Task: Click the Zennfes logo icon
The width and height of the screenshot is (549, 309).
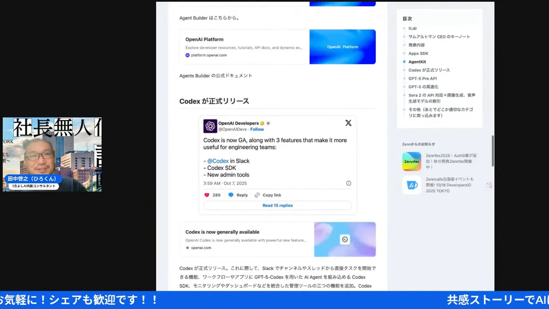Action: click(x=412, y=161)
